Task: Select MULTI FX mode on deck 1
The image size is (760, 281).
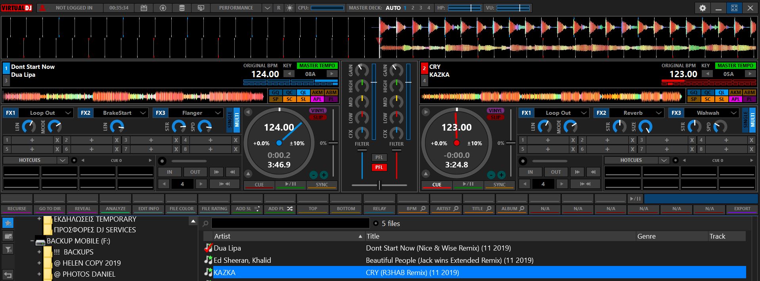Action: coord(237,120)
